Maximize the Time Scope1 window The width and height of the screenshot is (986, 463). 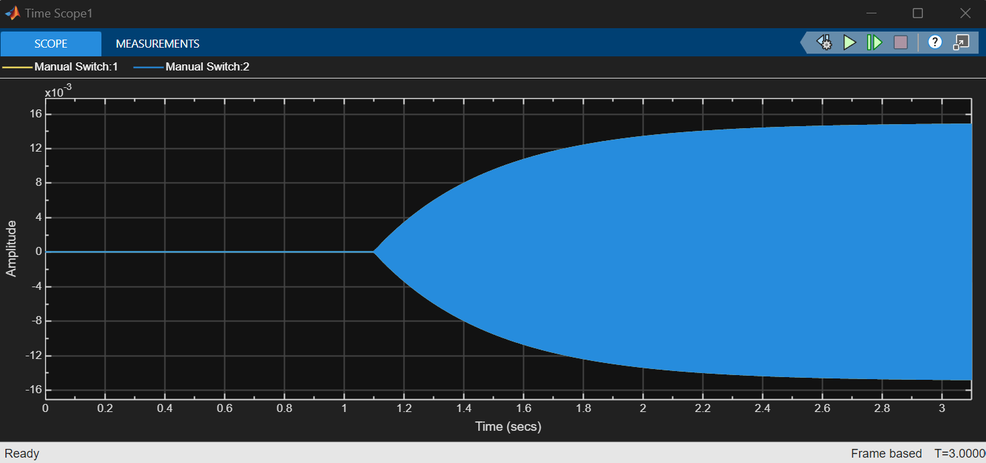coord(917,13)
